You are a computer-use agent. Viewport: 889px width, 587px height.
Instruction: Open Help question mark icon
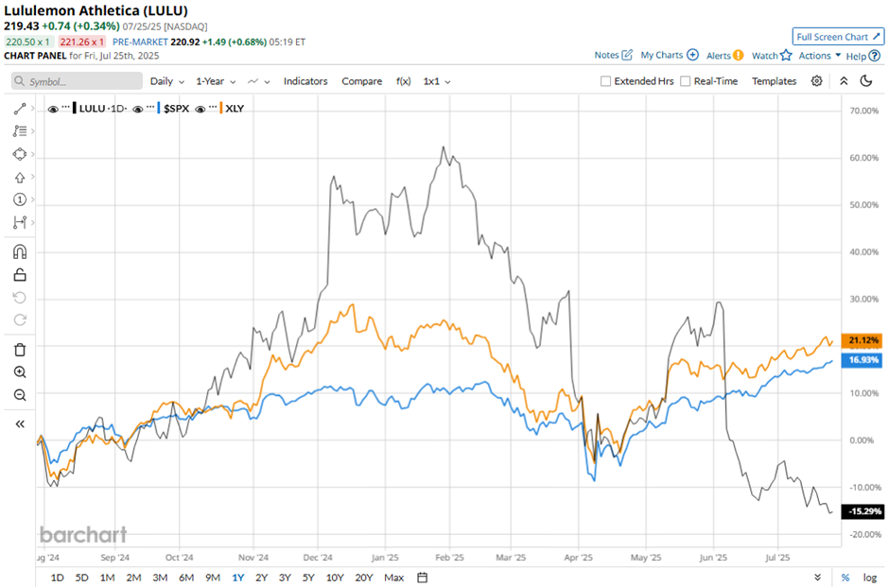[x=875, y=56]
